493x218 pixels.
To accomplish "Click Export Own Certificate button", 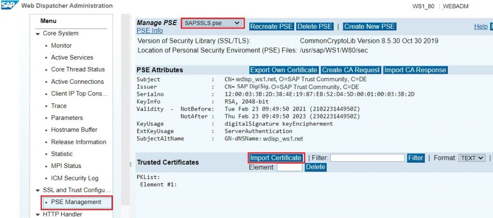I will pos(284,70).
